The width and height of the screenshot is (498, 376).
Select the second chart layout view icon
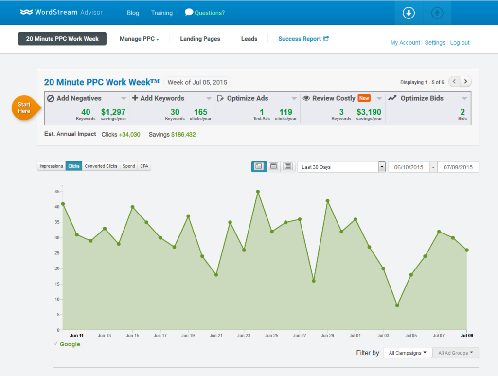(x=273, y=166)
